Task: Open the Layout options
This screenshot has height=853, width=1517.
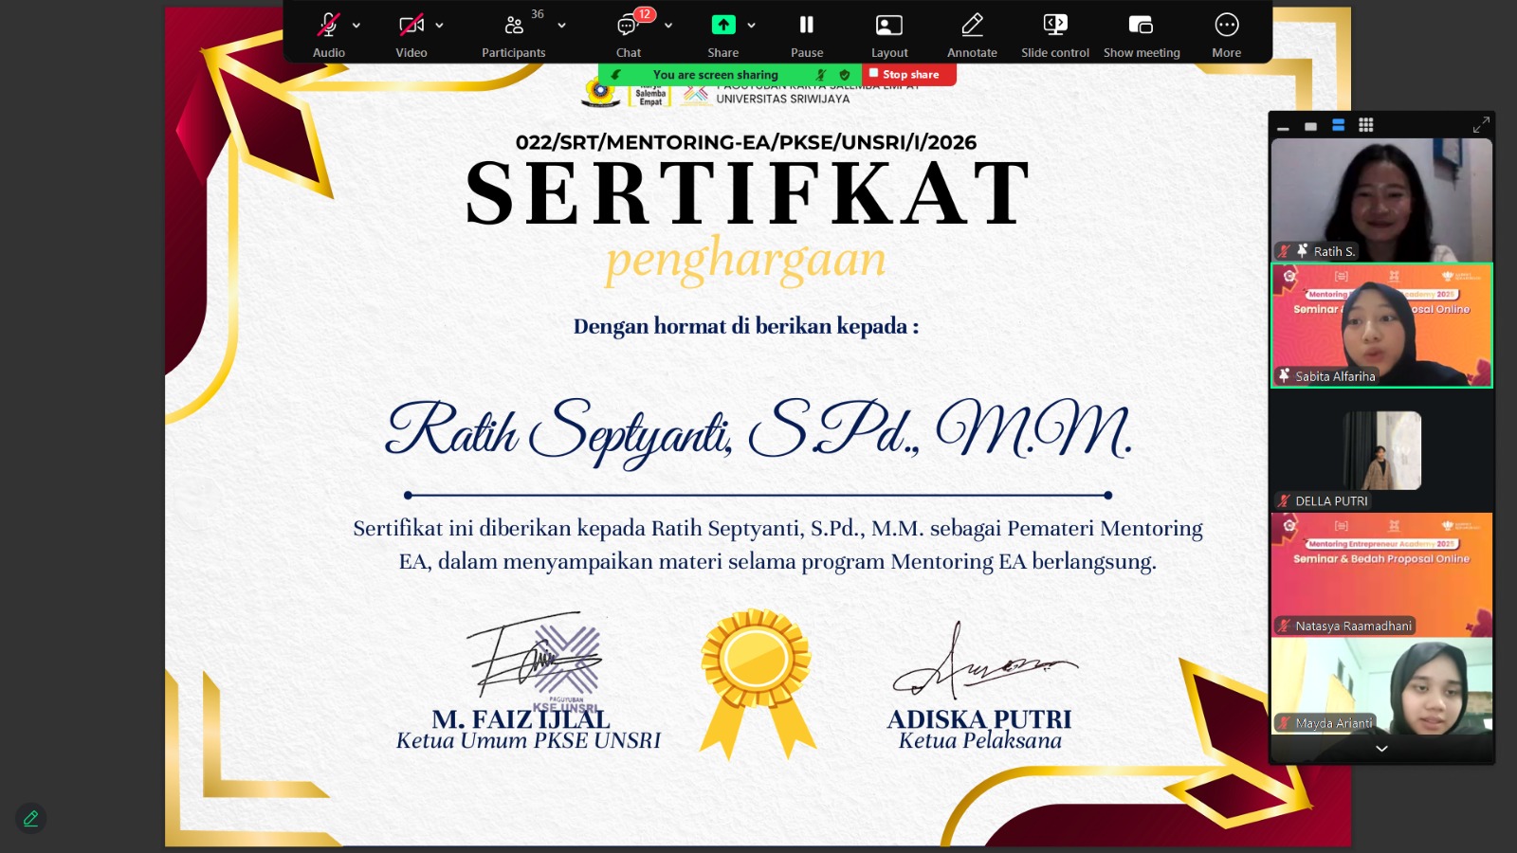Action: [889, 33]
